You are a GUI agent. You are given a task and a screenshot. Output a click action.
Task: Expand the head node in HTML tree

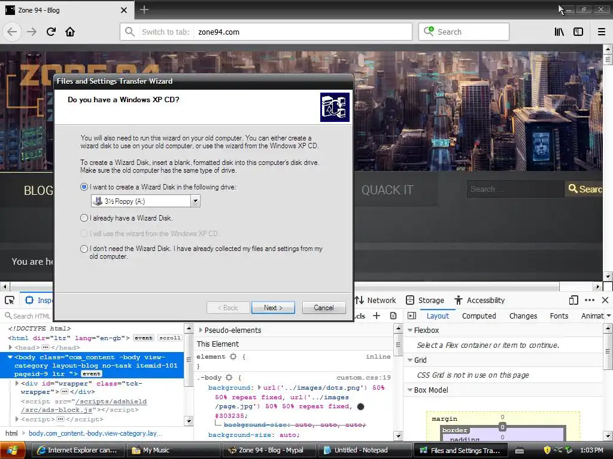pyautogui.click(x=11, y=347)
